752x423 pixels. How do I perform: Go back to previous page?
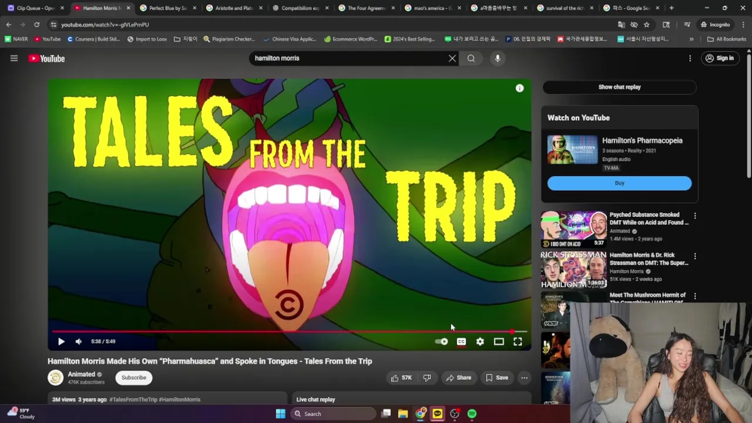coord(9,25)
